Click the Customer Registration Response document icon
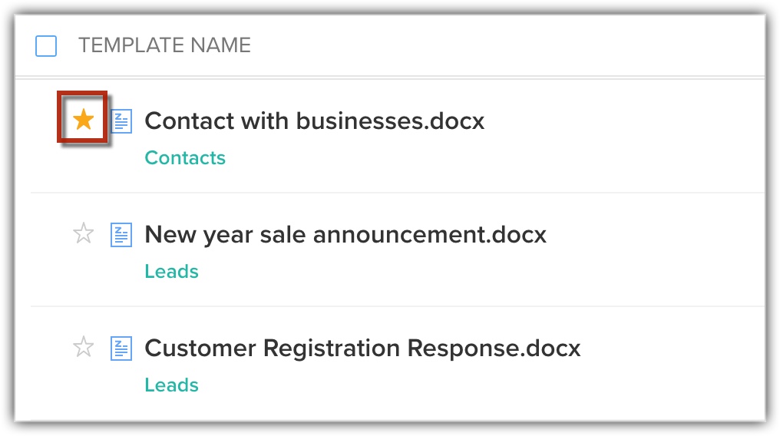The height and width of the screenshot is (436, 780). coord(121,348)
